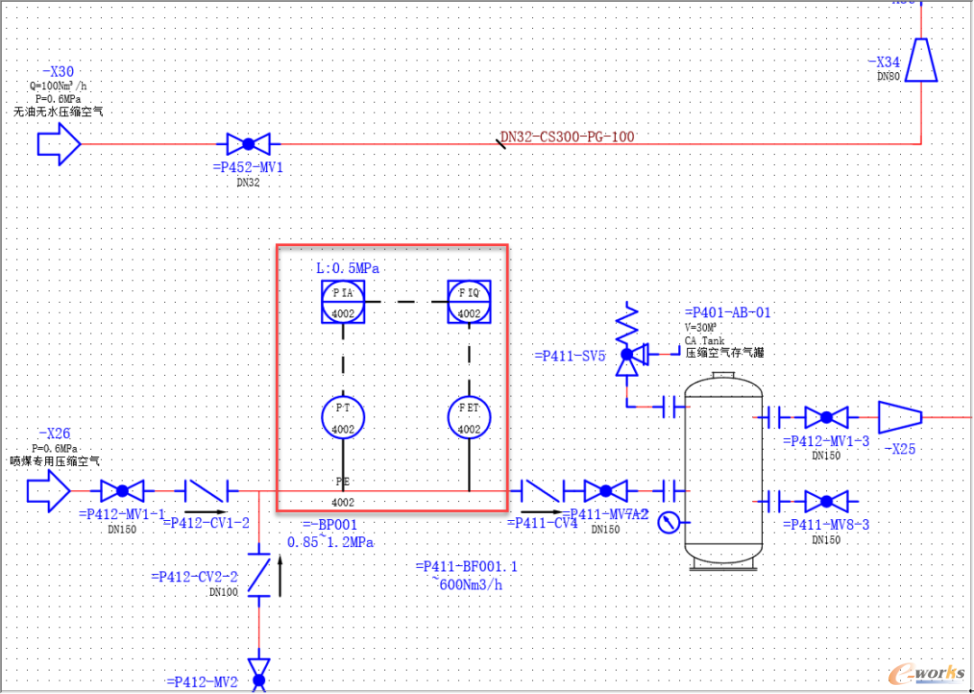This screenshot has height=694, width=974.
Task: Select the =P411-MV7A2 ball valve symbol
Action: [605, 491]
